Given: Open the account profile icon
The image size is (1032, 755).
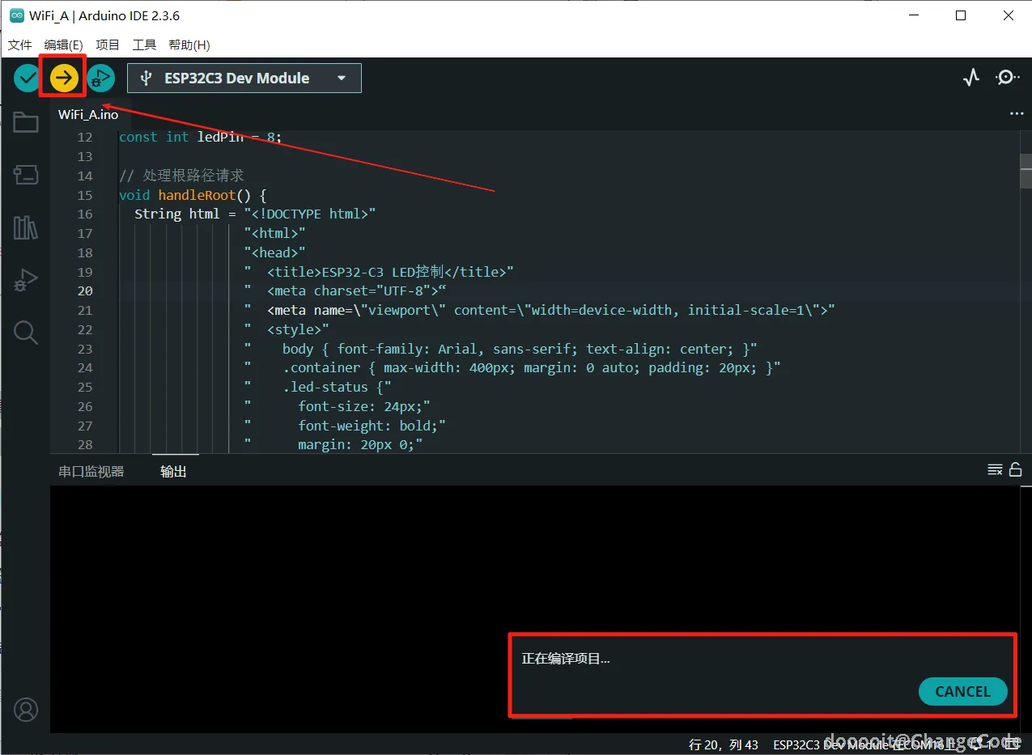Looking at the screenshot, I should [26, 710].
